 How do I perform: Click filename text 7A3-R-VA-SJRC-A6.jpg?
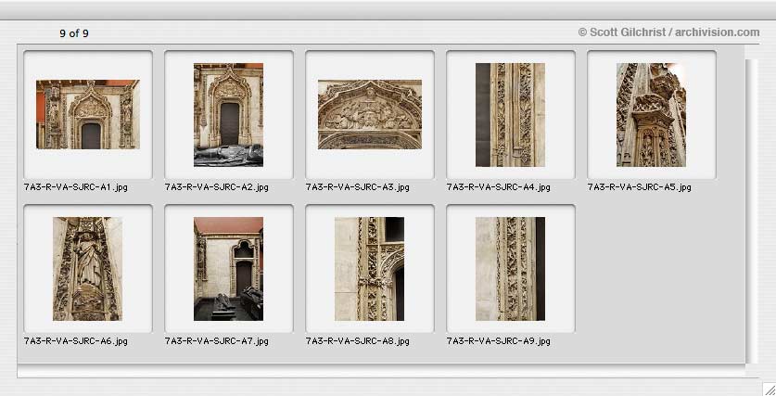coord(76,341)
